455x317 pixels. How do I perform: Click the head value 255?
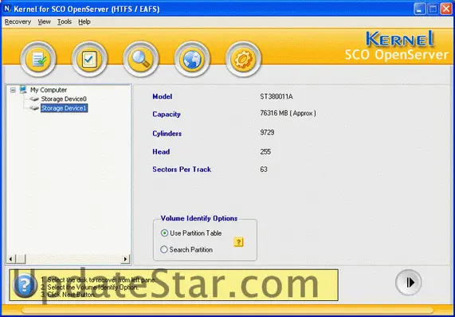pos(265,151)
